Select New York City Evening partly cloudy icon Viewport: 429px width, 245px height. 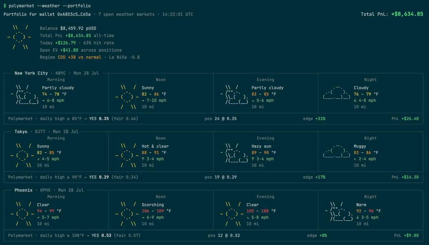click(x=234, y=94)
